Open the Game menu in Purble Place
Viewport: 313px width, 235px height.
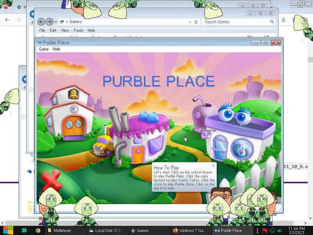point(44,49)
